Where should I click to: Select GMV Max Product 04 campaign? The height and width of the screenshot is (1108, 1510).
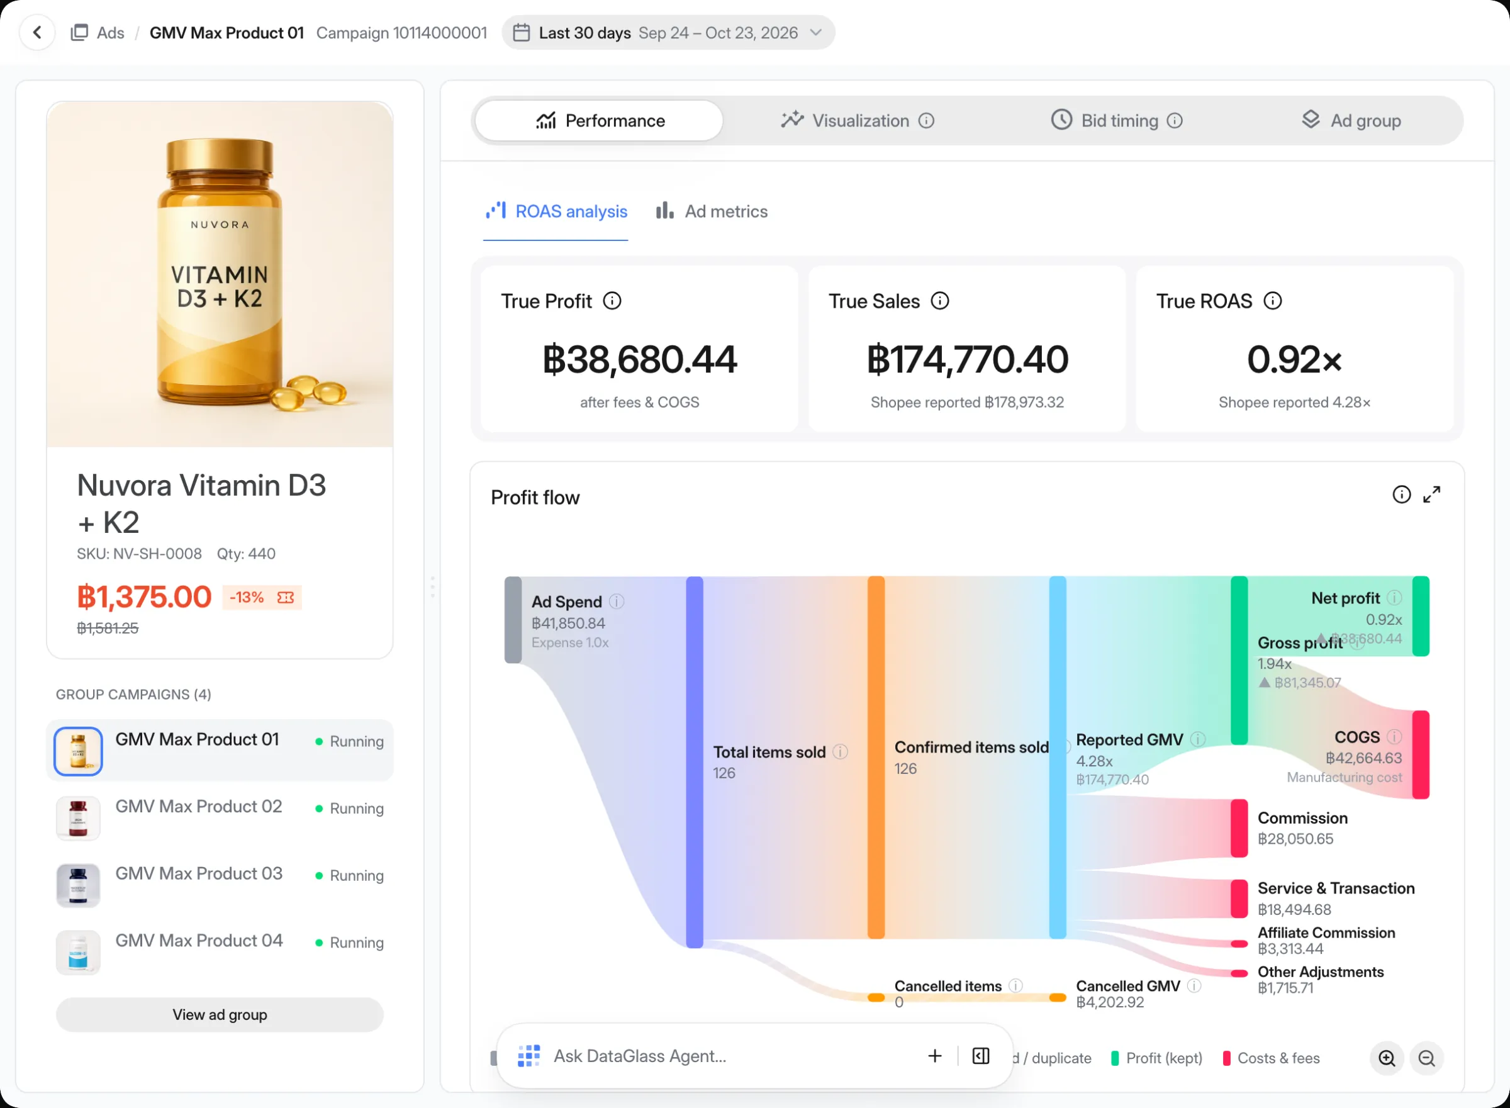coord(220,952)
